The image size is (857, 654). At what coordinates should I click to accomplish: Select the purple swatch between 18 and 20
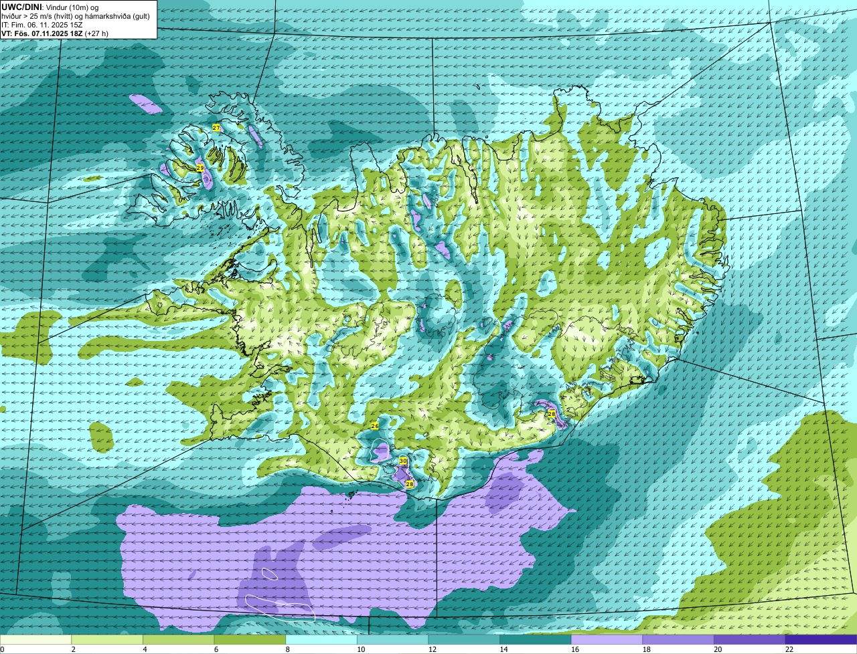coord(678,639)
